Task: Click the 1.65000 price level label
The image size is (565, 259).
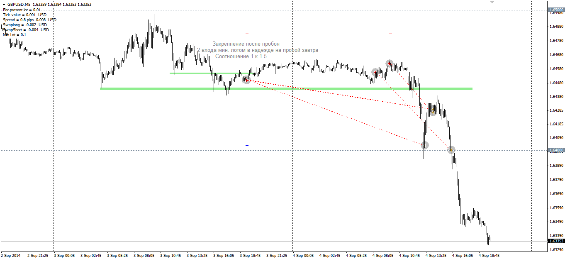Action: coord(556,10)
